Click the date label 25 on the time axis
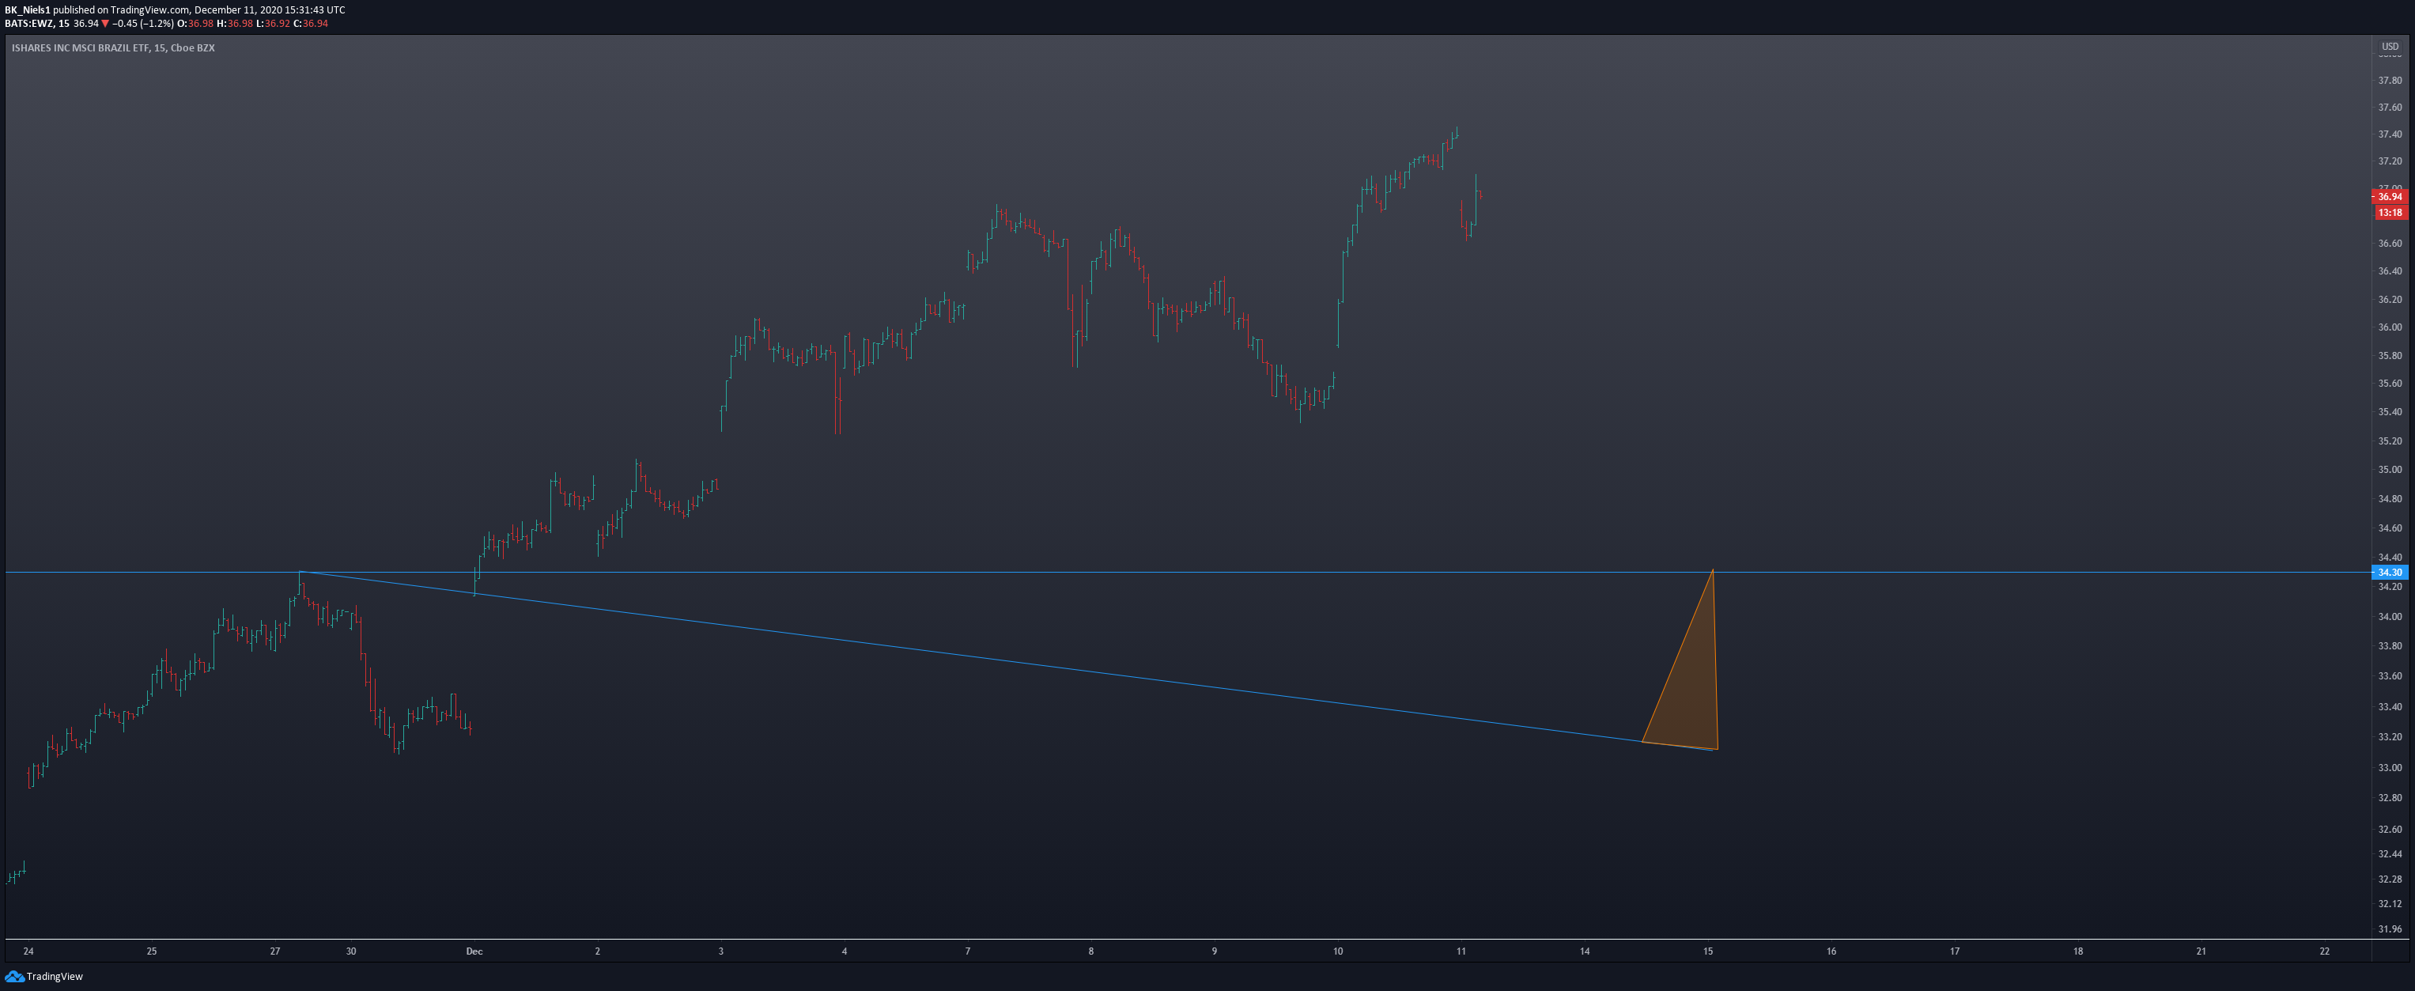The height and width of the screenshot is (991, 2415). pos(152,951)
